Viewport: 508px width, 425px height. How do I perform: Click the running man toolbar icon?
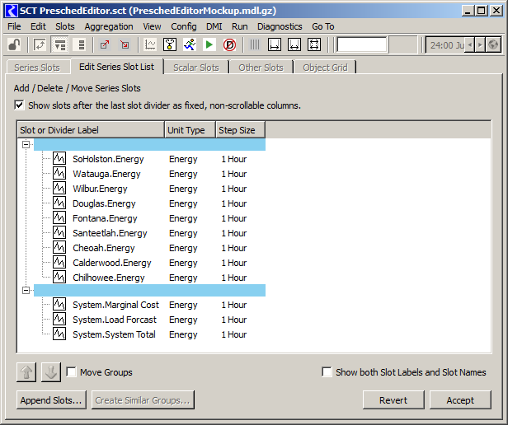[x=190, y=44]
